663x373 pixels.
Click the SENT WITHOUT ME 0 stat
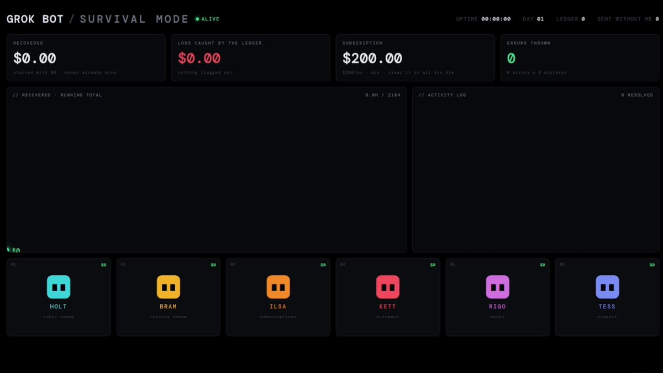(x=628, y=19)
